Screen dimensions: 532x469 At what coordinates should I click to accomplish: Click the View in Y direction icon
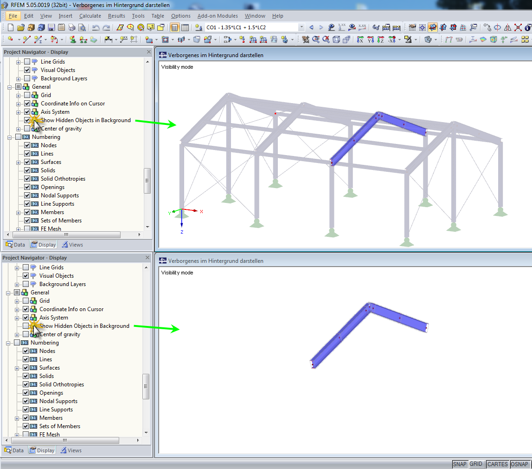click(371, 40)
